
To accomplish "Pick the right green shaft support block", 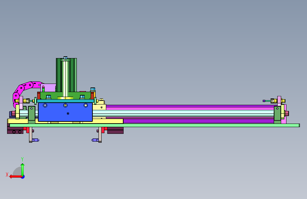I will (x=277, y=115).
